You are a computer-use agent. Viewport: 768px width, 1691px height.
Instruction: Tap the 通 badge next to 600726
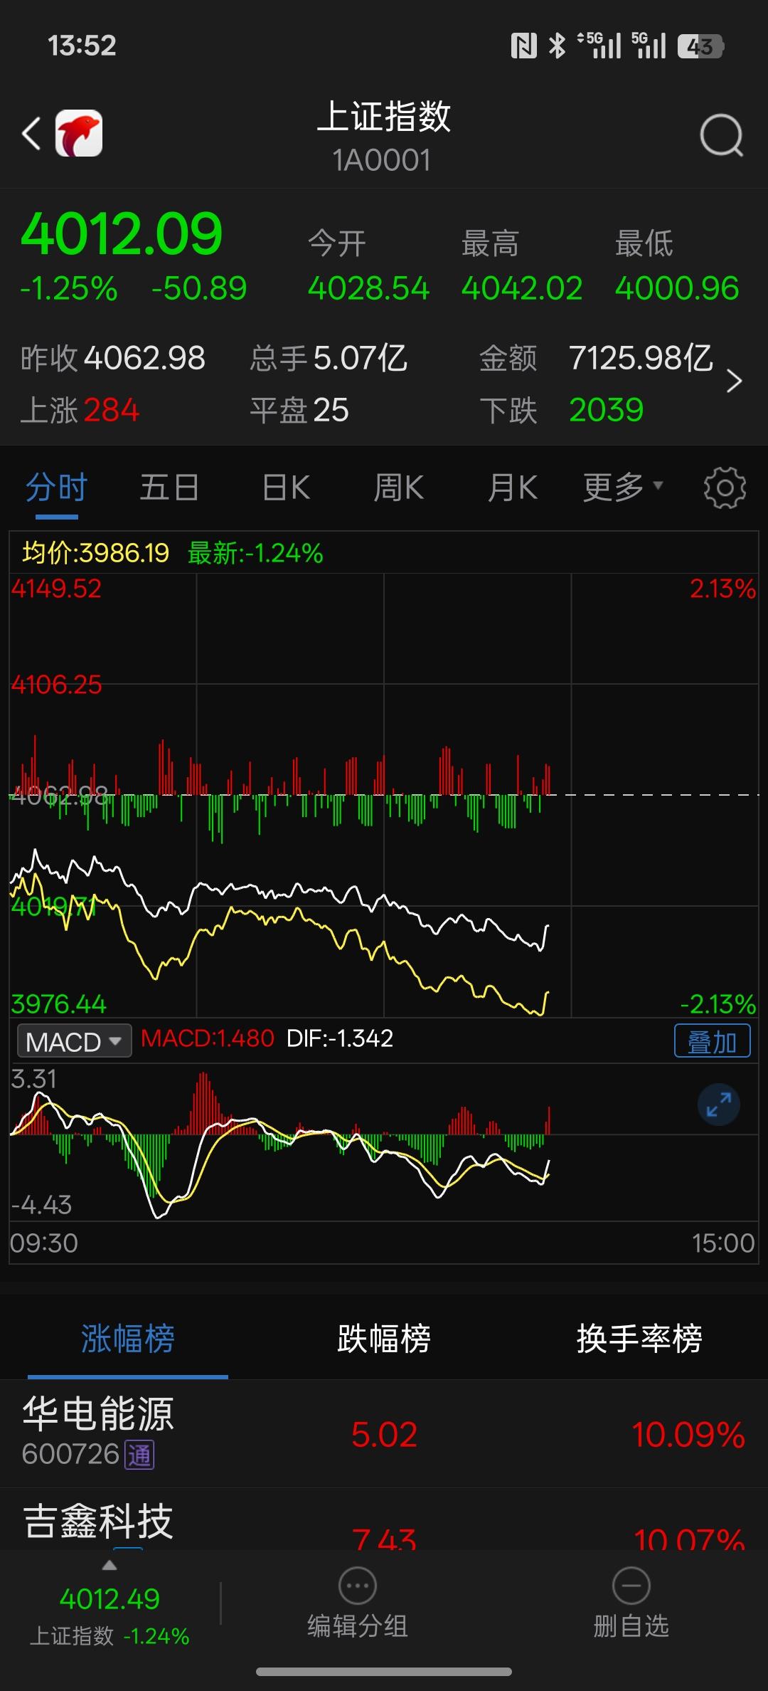click(x=139, y=1454)
